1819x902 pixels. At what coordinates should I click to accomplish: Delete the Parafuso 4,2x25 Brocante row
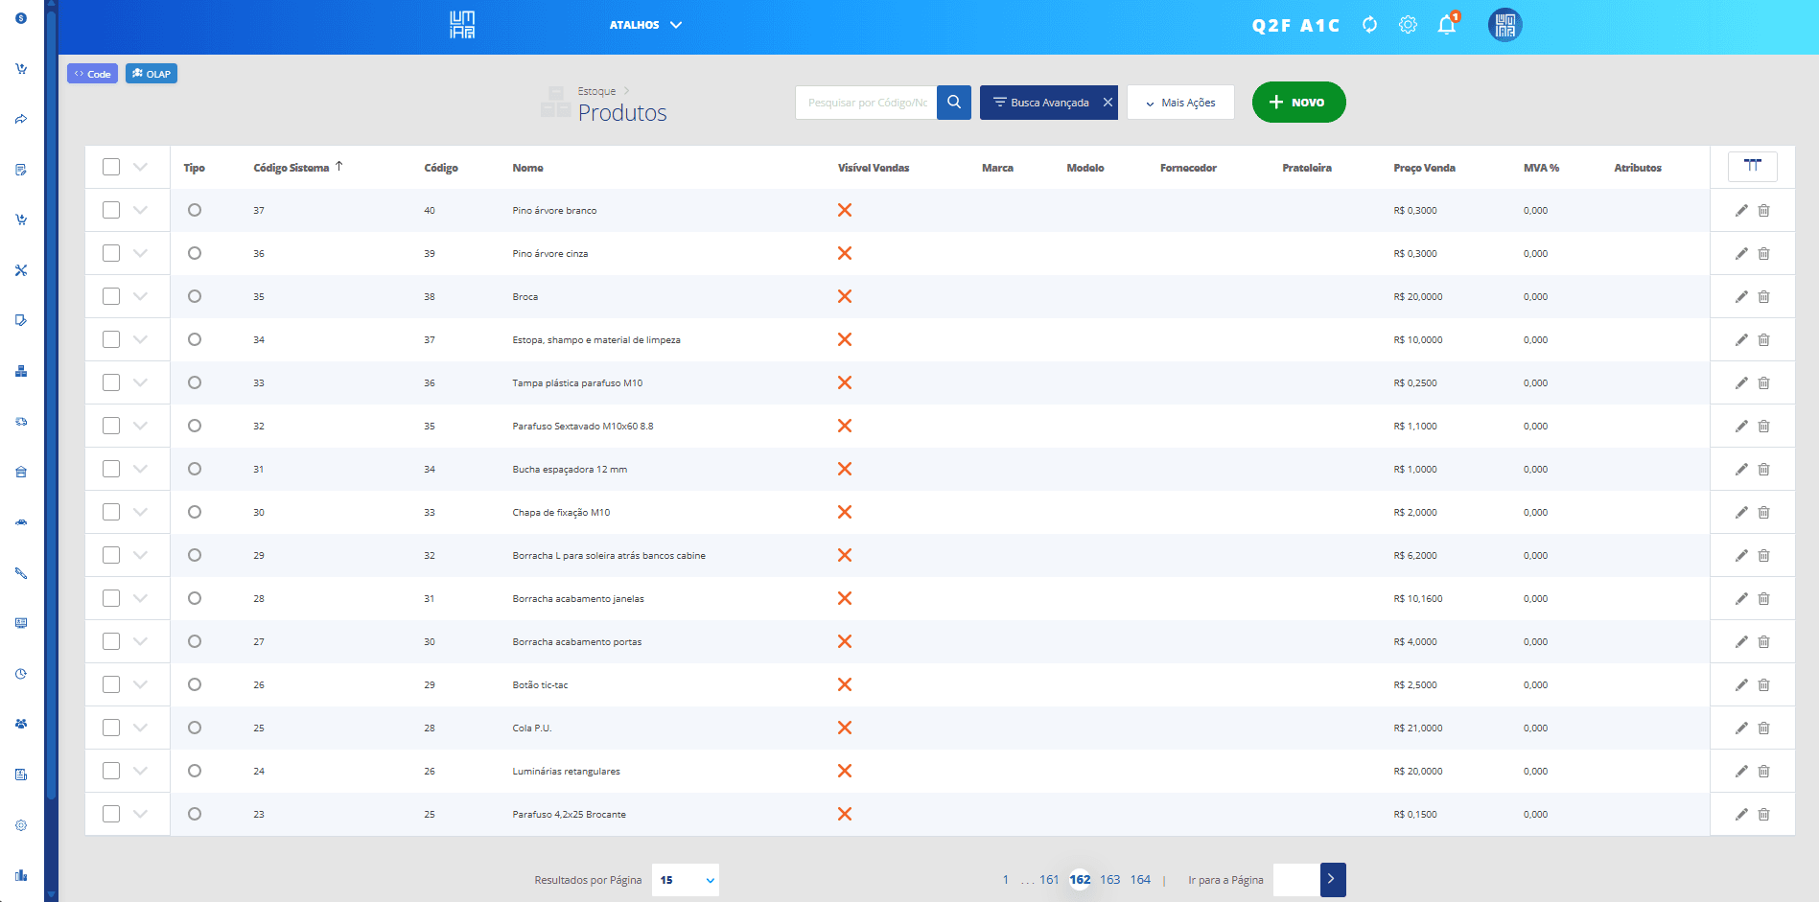click(x=1763, y=815)
